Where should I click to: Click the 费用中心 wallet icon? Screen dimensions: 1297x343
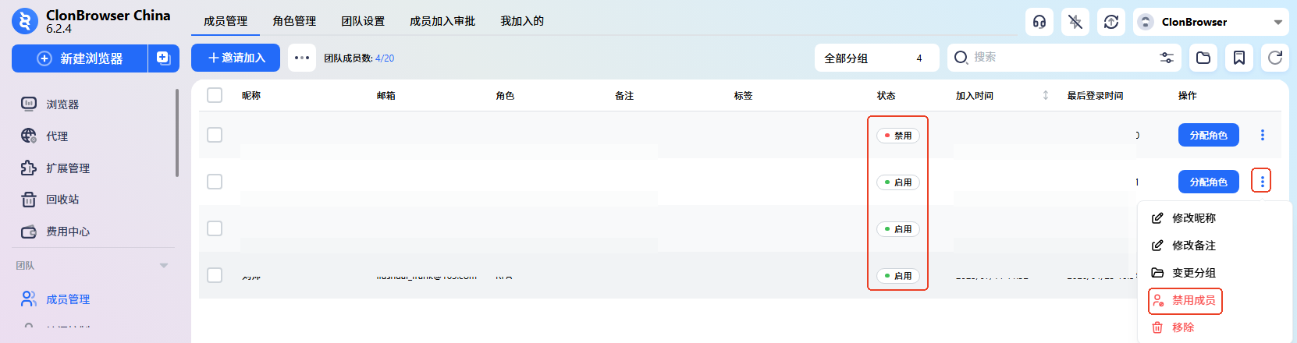pos(29,232)
